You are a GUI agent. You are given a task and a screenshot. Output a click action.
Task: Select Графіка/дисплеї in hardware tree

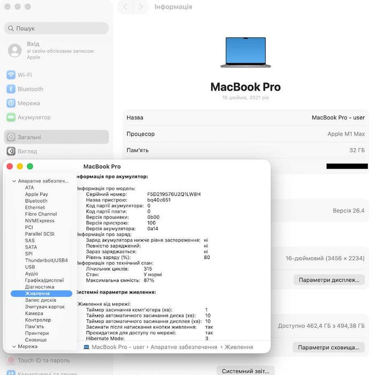pyautogui.click(x=44, y=280)
